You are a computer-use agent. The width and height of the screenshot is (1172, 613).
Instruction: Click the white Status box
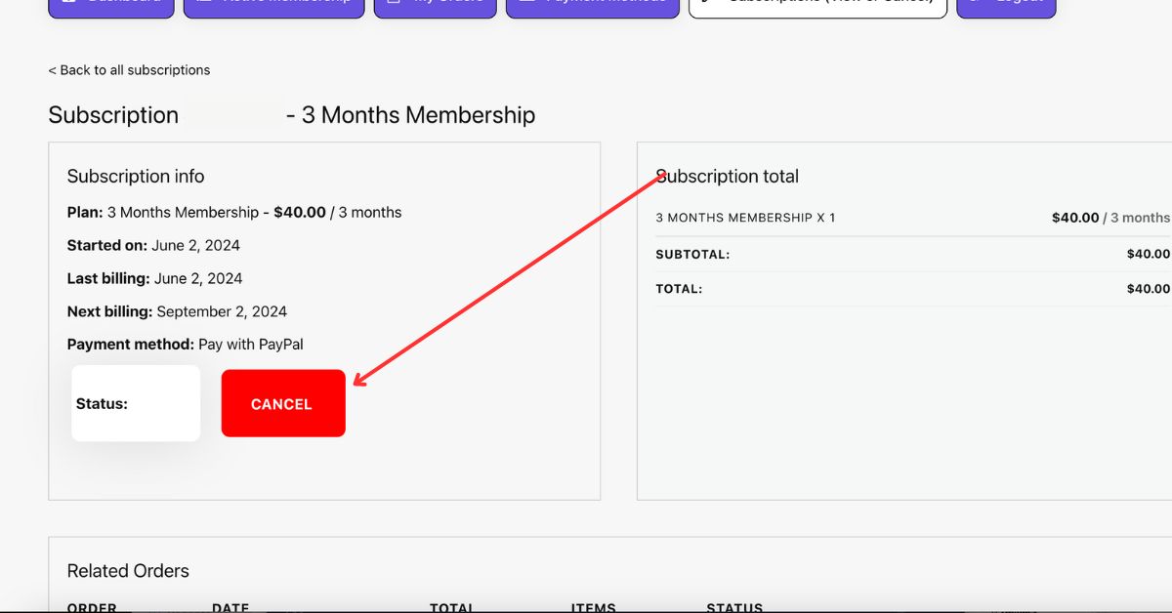pyautogui.click(x=136, y=403)
